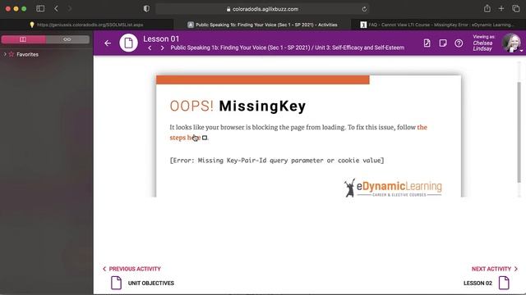Open Favorites in the sidebar
Screen dimensions: 526x295
pos(27,55)
